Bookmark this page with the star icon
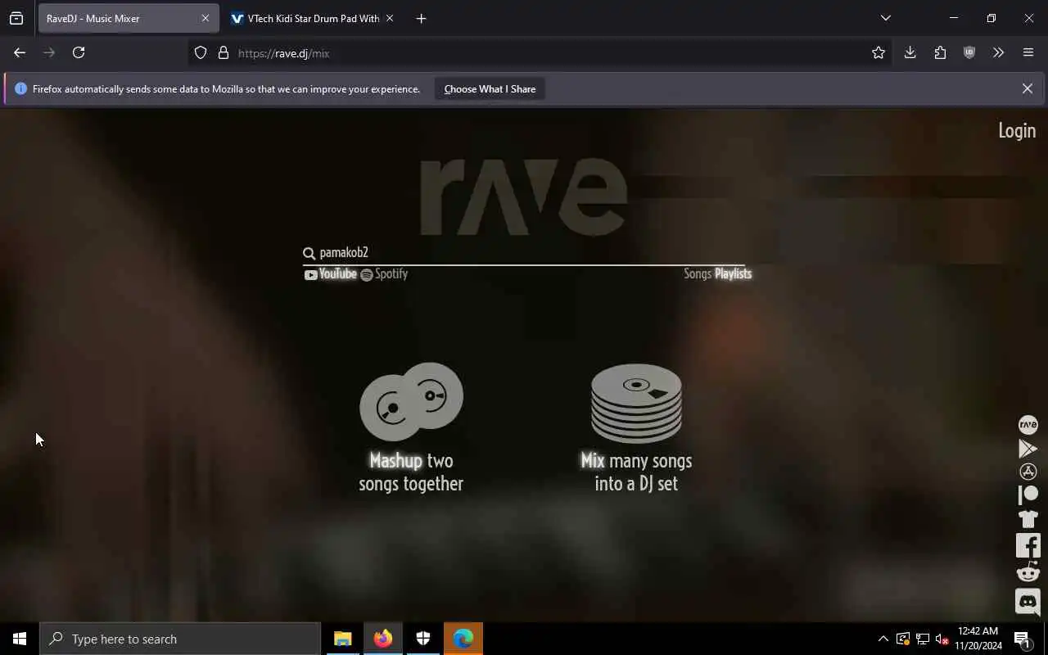Image resolution: width=1048 pixels, height=655 pixels. tap(879, 52)
